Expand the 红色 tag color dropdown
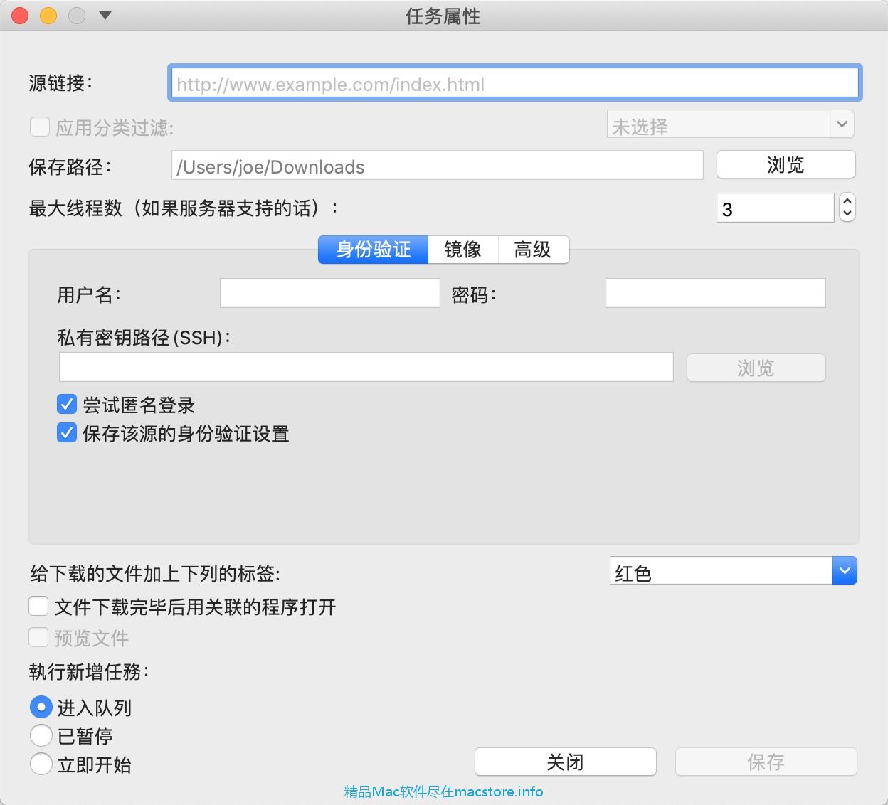Screen dimensions: 888x805 coord(844,571)
